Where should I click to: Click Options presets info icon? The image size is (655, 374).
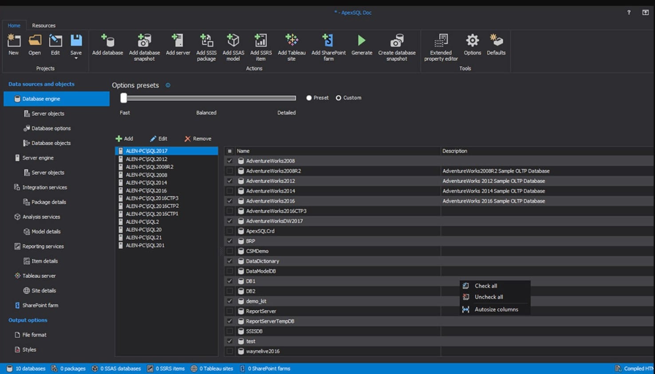168,85
